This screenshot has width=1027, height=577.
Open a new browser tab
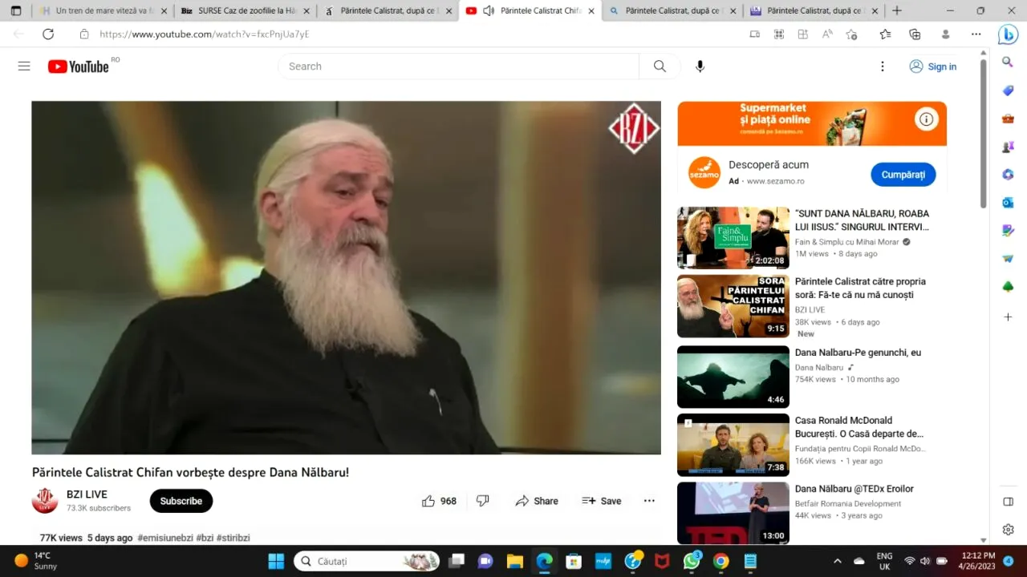tap(897, 11)
